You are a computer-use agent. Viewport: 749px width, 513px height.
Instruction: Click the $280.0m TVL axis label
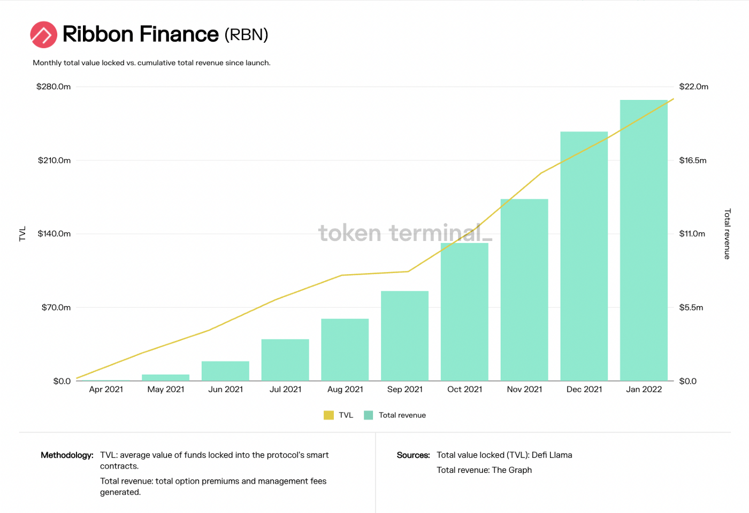pos(53,87)
